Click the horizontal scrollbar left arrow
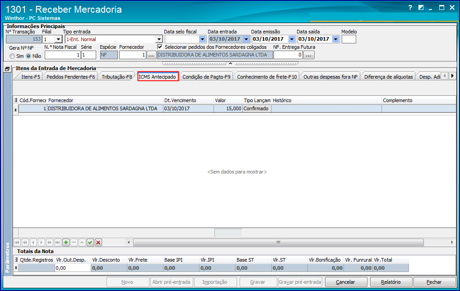The height and width of the screenshot is (291, 460). pos(129,243)
